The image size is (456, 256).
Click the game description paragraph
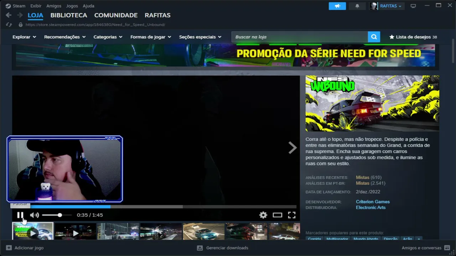[368, 151]
